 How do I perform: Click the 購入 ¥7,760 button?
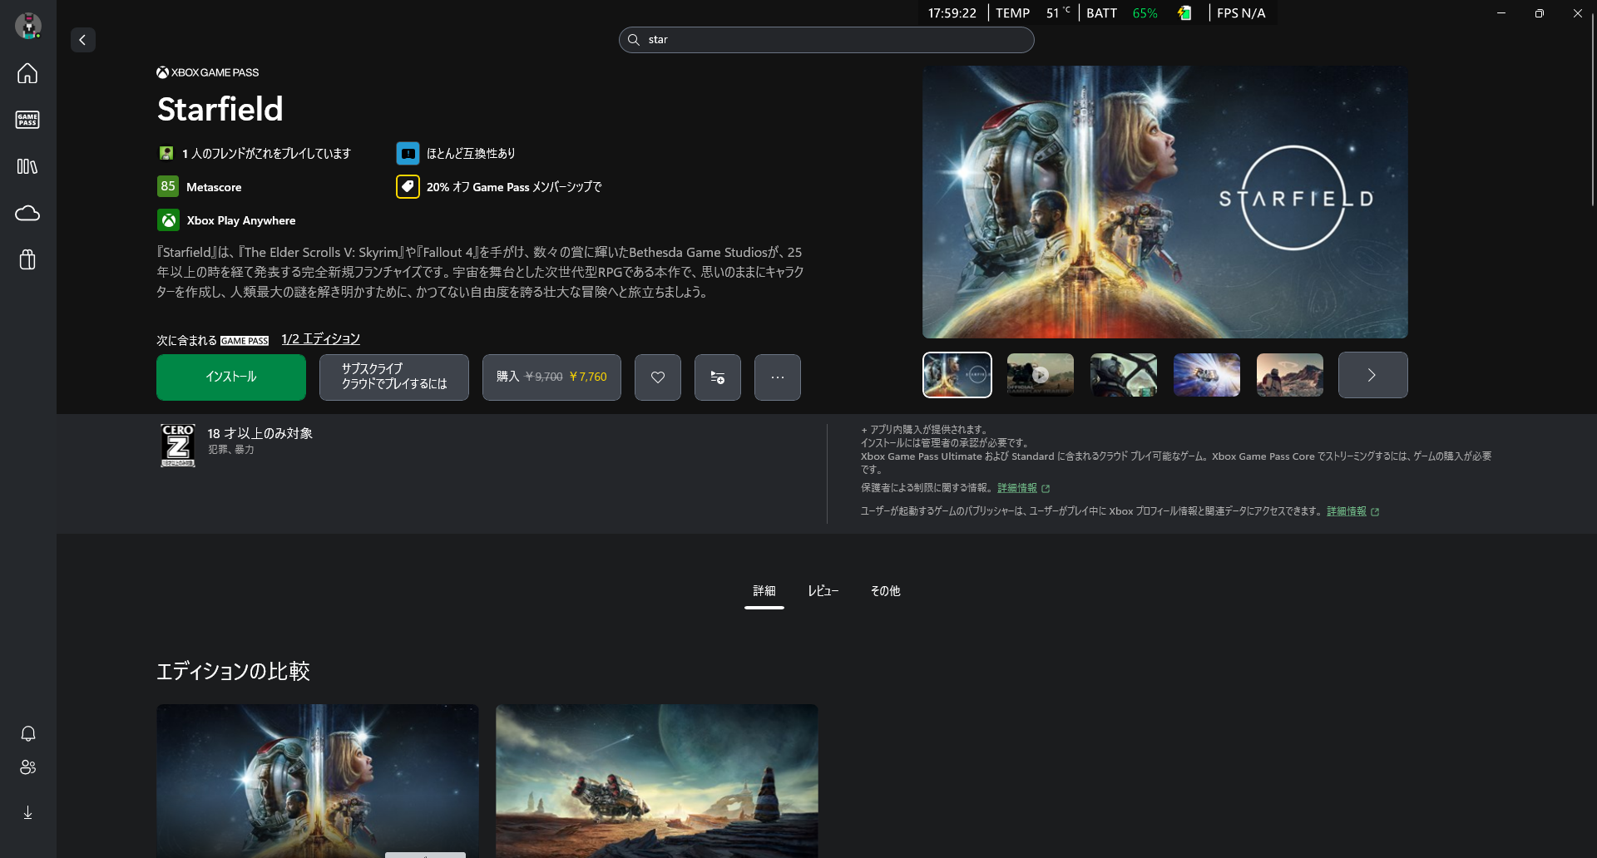tap(551, 377)
